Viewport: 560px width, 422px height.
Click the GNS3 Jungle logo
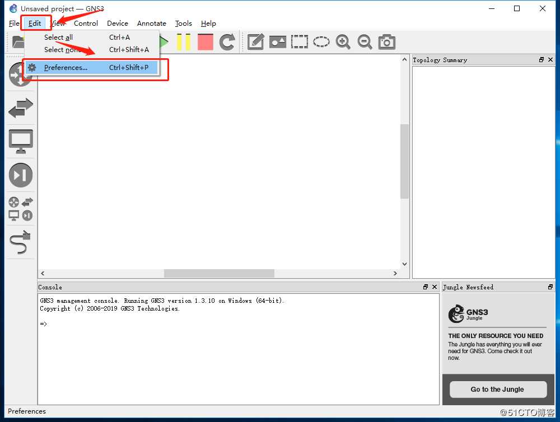[x=468, y=314]
